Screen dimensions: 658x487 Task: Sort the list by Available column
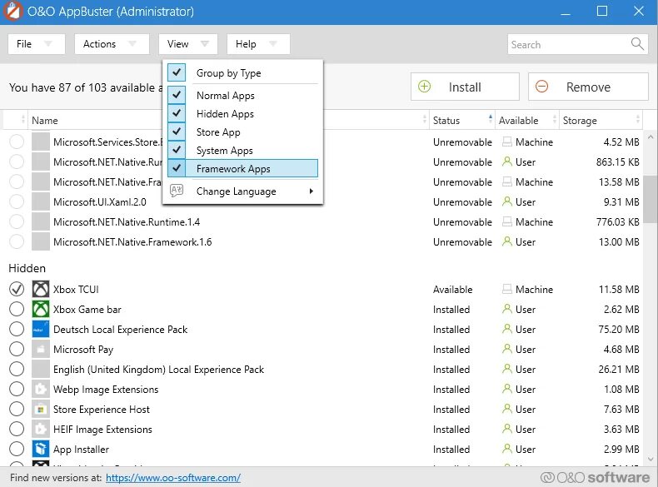click(526, 121)
